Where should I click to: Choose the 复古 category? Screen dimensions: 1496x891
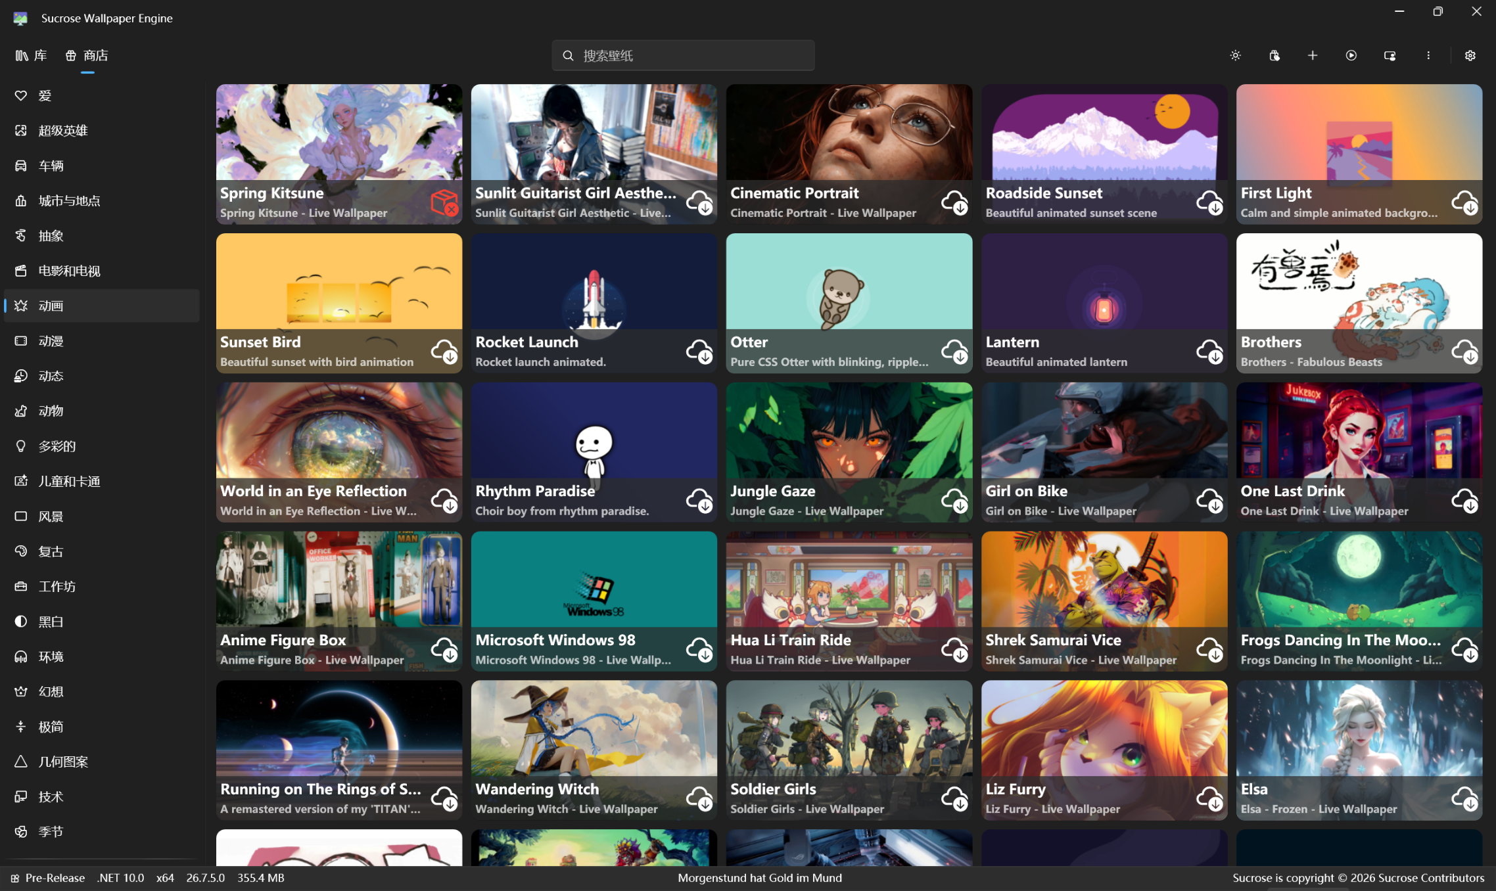tap(102, 551)
